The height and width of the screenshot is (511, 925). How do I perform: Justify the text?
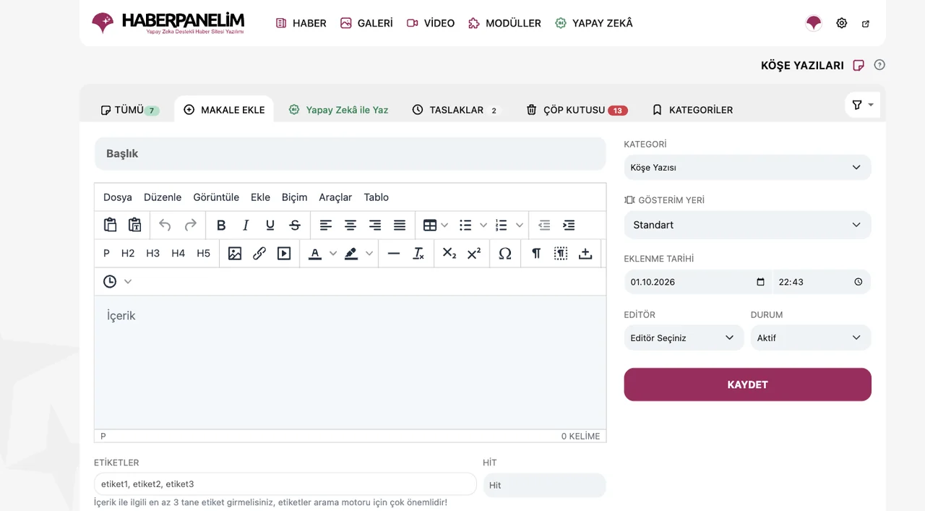tap(400, 225)
